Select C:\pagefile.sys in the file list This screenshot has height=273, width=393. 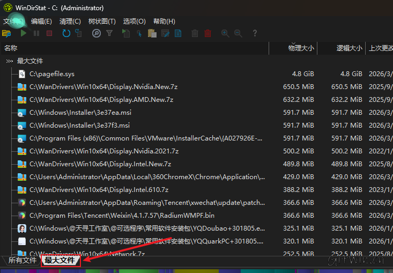click(x=52, y=74)
